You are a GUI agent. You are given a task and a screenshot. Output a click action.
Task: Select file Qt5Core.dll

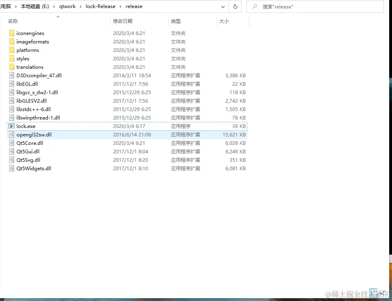[30, 143]
